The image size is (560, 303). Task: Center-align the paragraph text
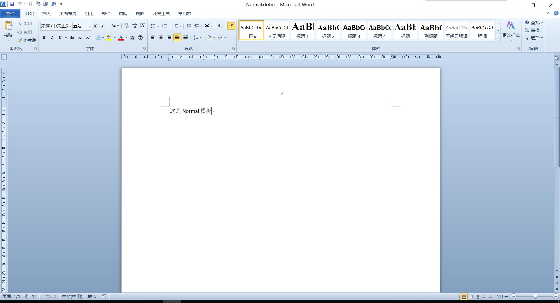click(x=161, y=37)
